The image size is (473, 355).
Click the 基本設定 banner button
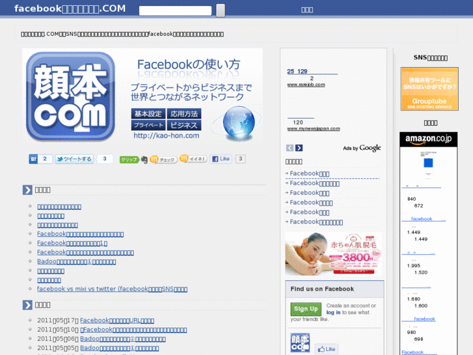click(x=148, y=114)
